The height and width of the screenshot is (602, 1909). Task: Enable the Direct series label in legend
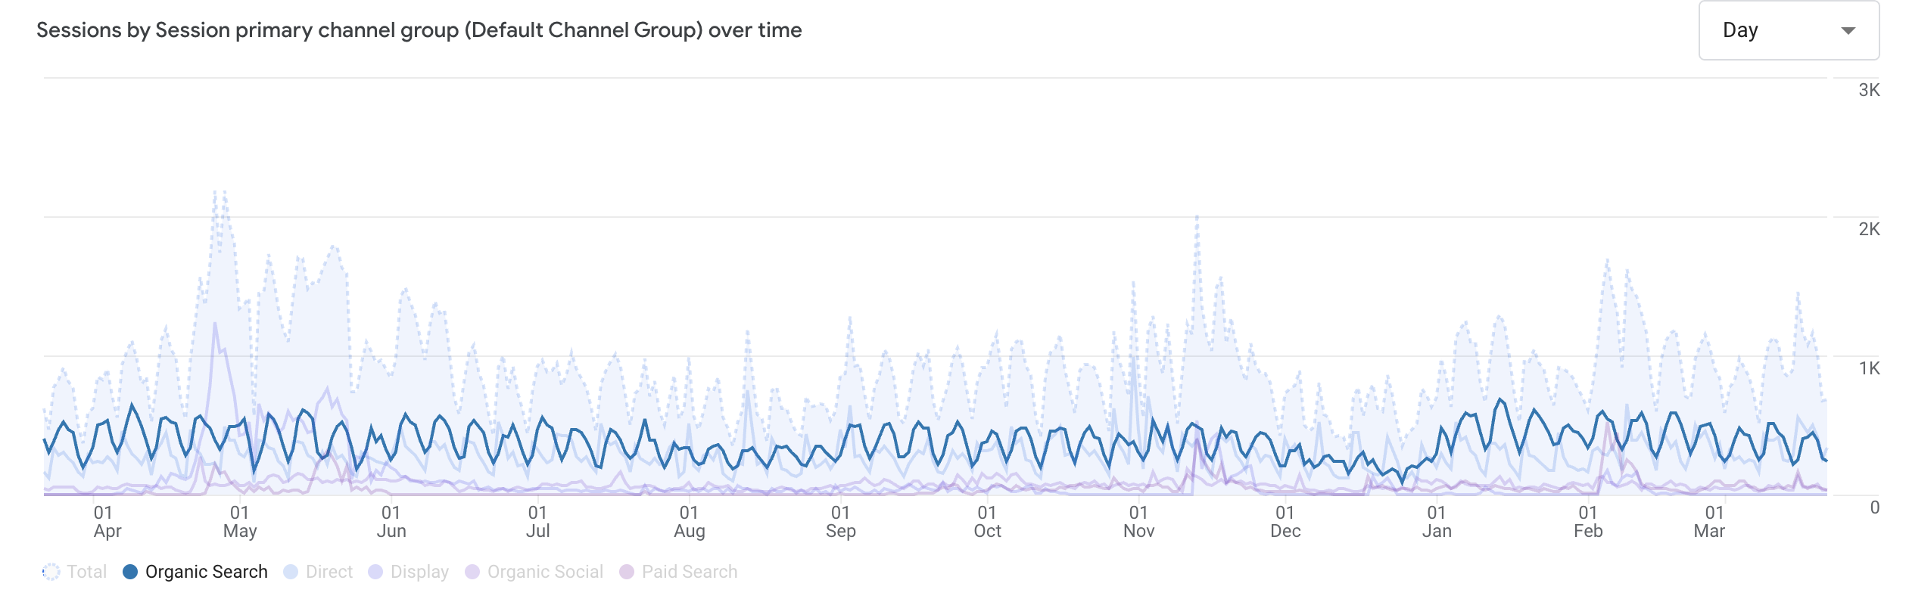(x=329, y=572)
